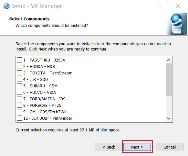Check the 9 - GM - GDS/Tech2Win checkbox

[19, 112]
